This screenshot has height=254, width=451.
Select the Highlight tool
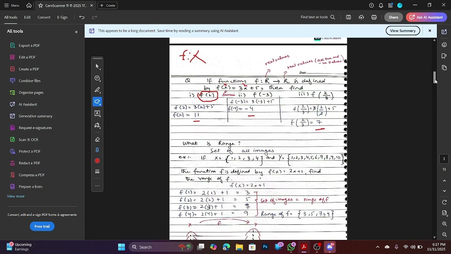[x=97, y=90]
